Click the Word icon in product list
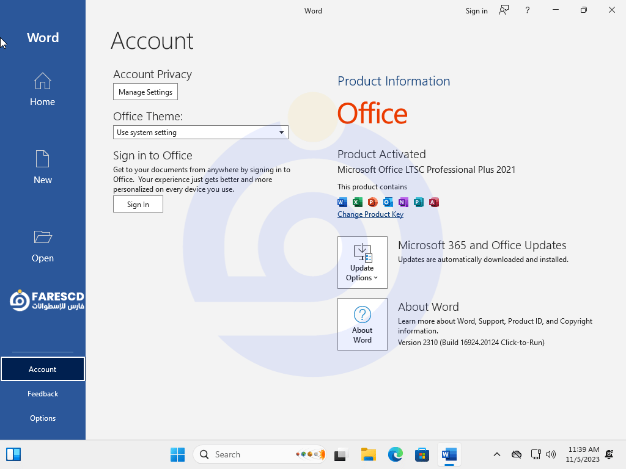Image resolution: width=626 pixels, height=469 pixels. point(342,202)
